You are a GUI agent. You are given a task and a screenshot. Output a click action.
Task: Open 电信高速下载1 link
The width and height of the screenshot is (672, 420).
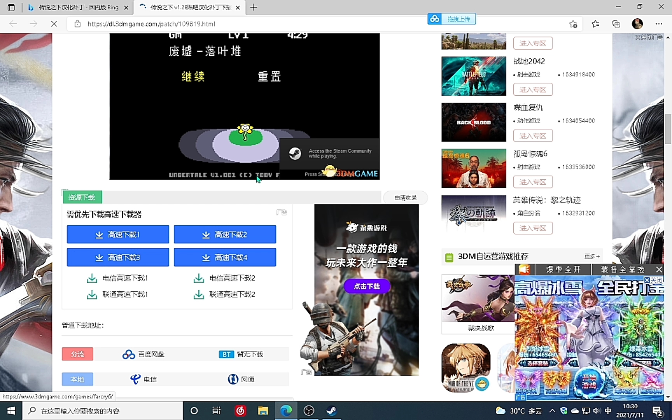pyautogui.click(x=117, y=278)
